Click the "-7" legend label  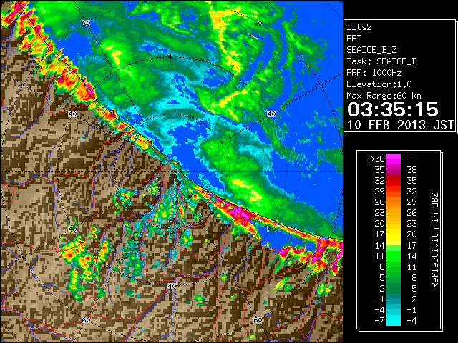[x=379, y=321]
